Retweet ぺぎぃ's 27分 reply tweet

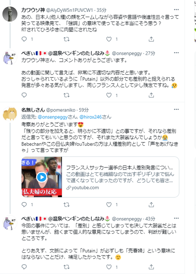tap(67, 95)
